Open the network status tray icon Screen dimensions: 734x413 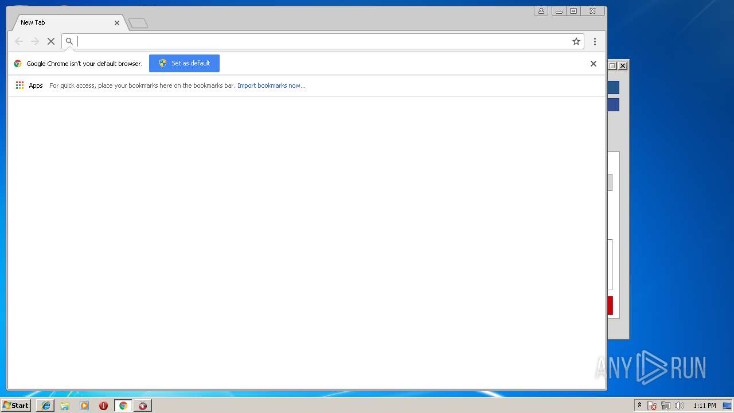pyautogui.click(x=665, y=406)
